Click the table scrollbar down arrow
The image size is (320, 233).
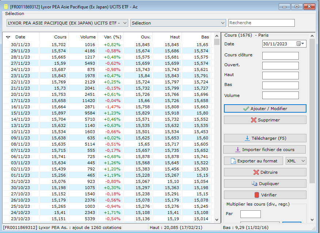(x=217, y=220)
